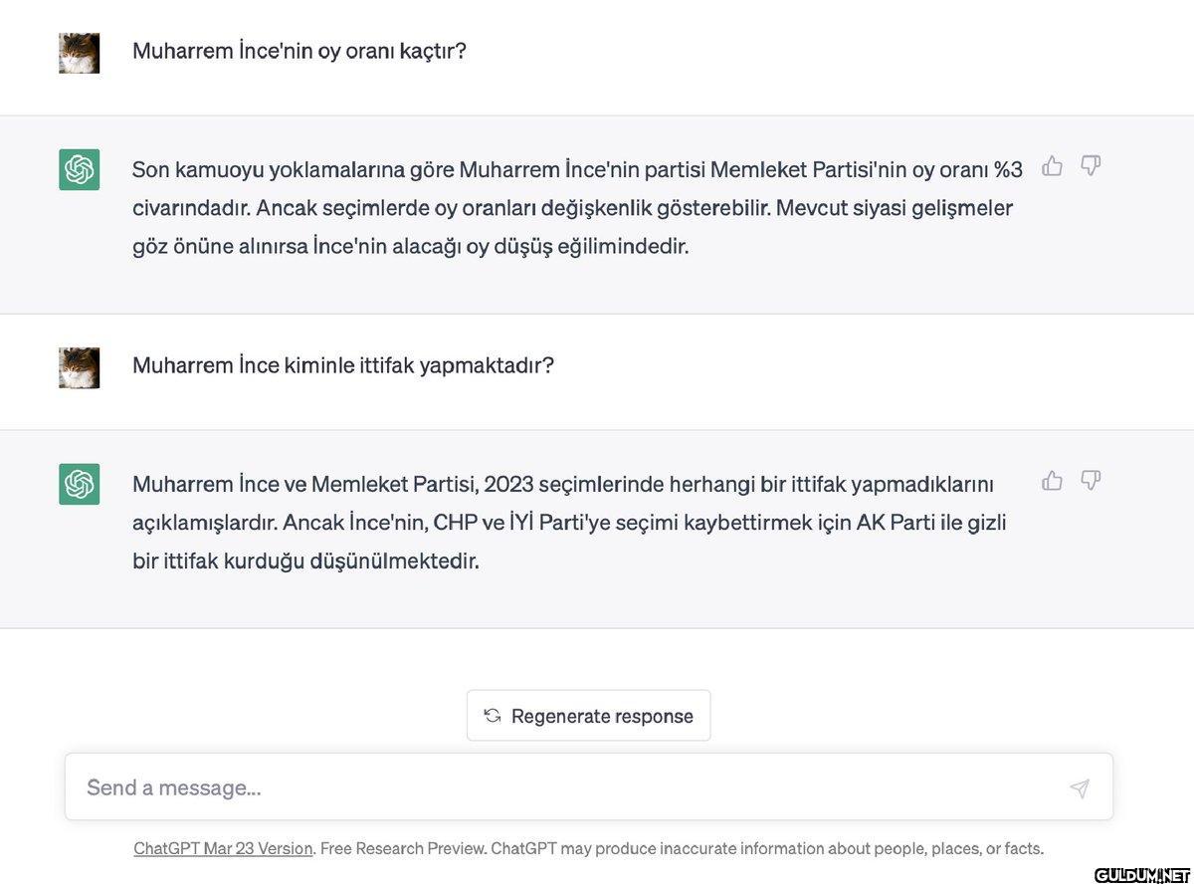Open the ChatGPT Mar 23 Version link

tap(223, 849)
